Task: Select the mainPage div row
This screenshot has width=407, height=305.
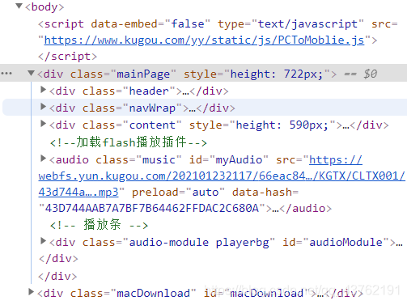Action: click(203, 74)
